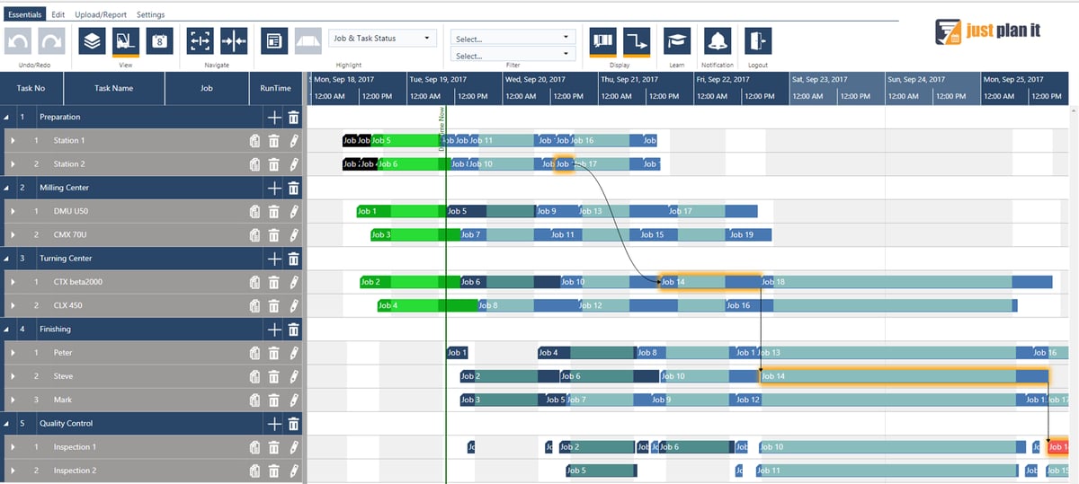The image size is (1079, 484).
Task: Open the Upload/Report tab
Action: click(101, 15)
